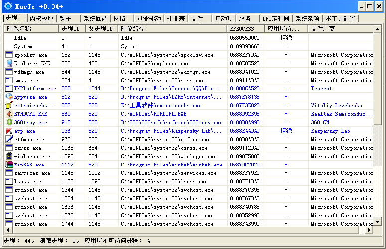The image size is (386, 249).
Task: Switch to the 内核模块 tab
Action: tap(41, 19)
